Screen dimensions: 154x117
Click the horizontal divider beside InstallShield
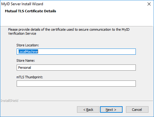click(x=86, y=101)
